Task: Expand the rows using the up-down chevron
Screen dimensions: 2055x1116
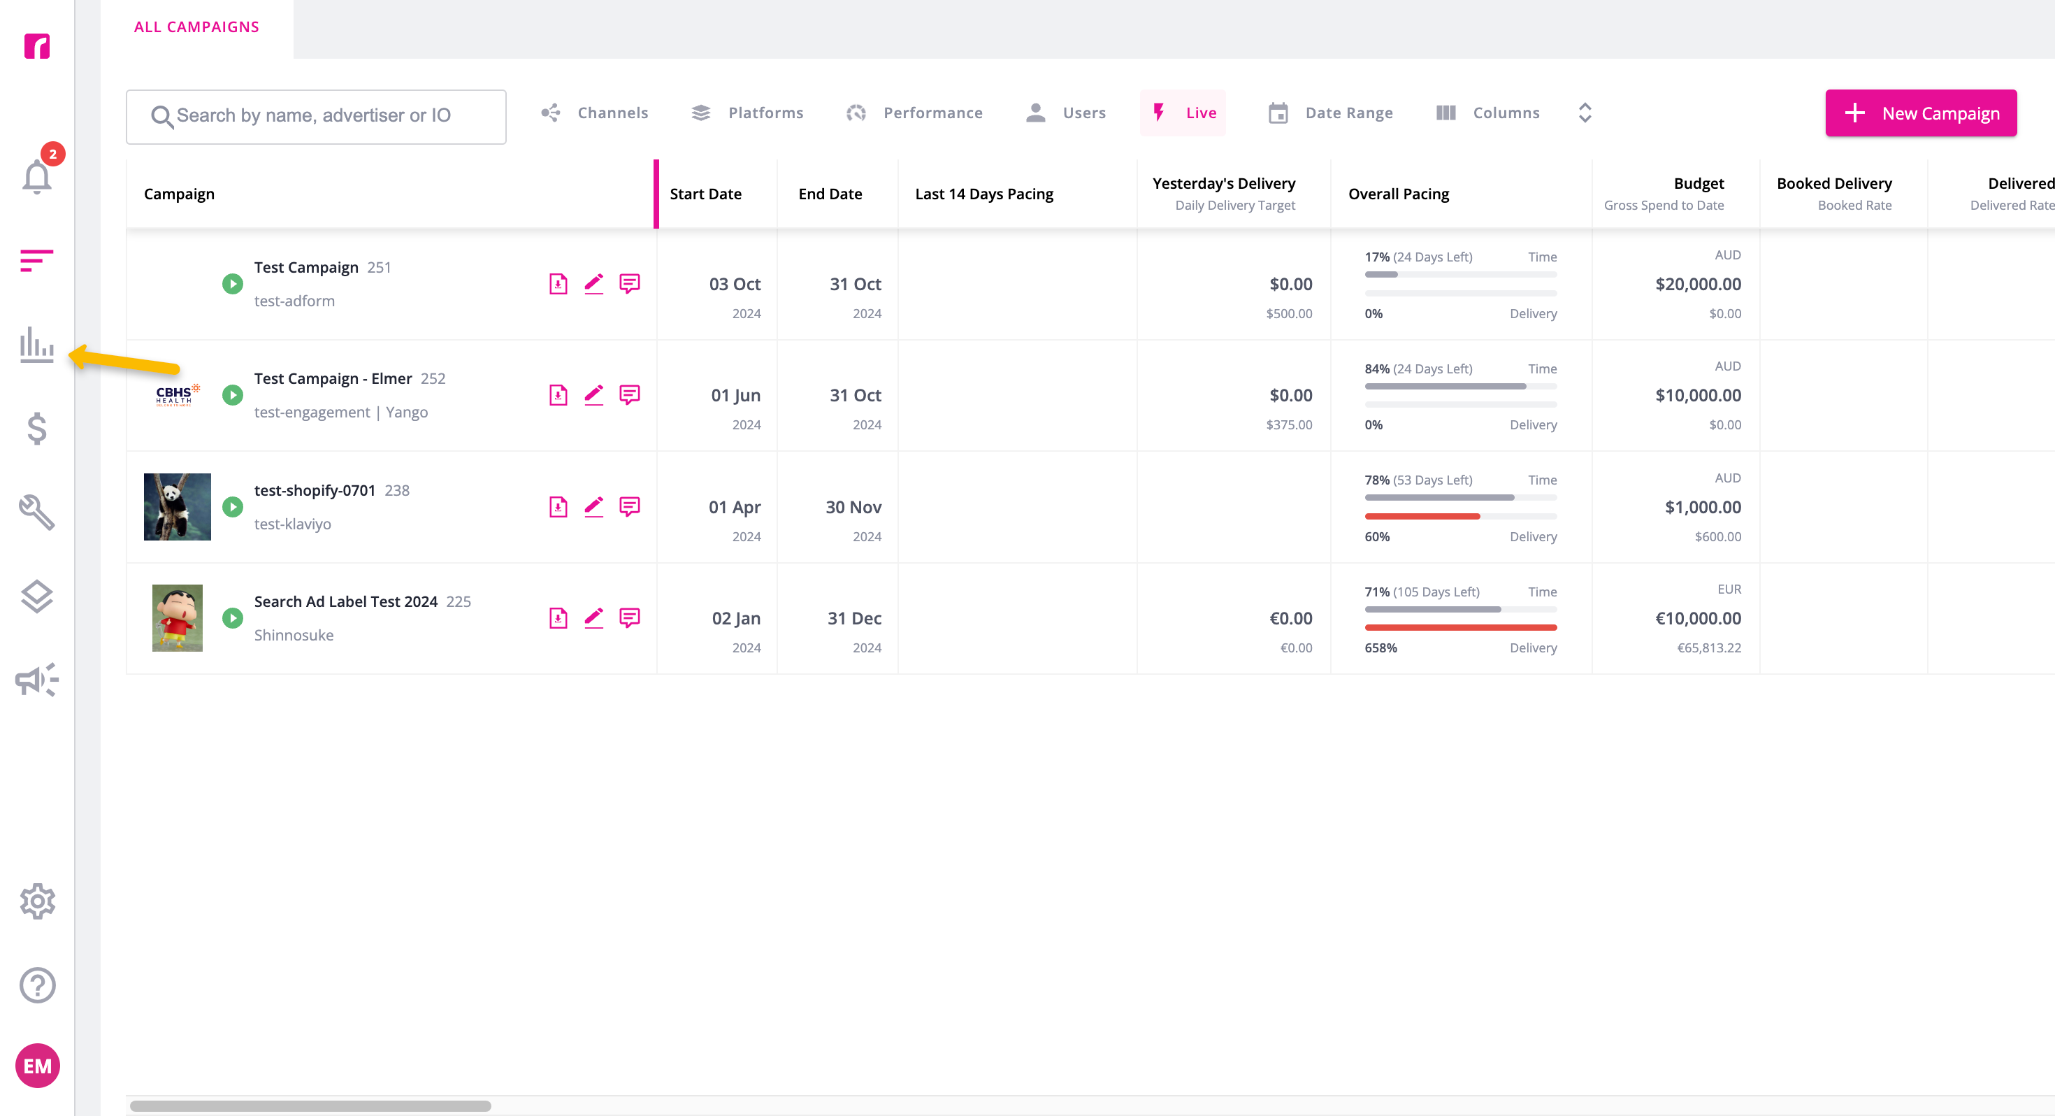Action: tap(1585, 113)
